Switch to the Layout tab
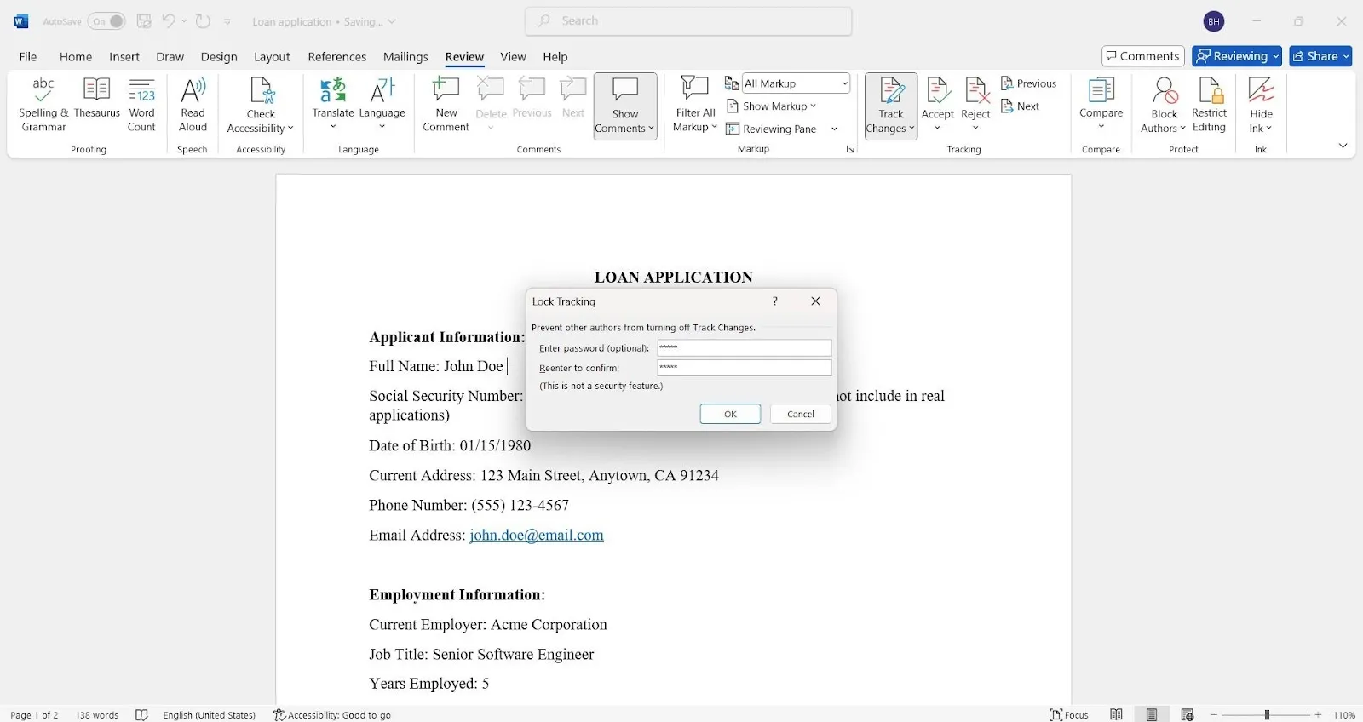 point(272,56)
